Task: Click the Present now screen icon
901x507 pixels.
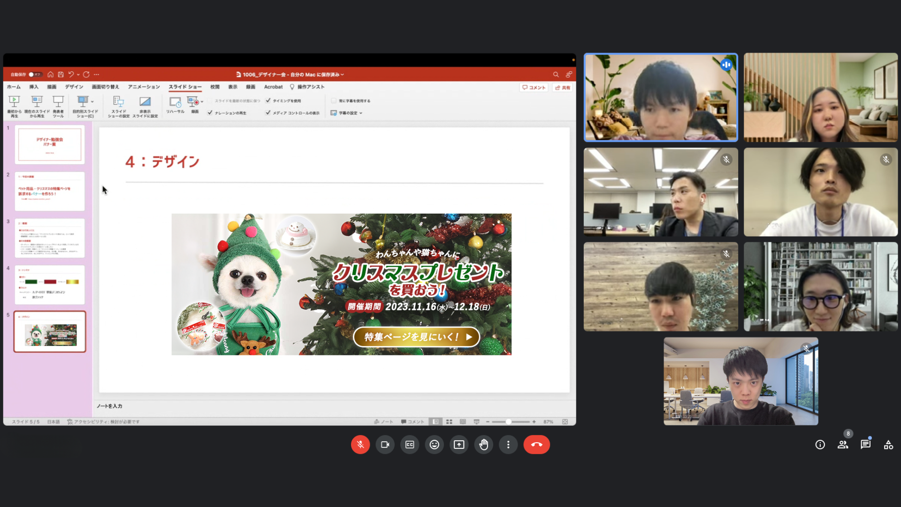Action: click(459, 445)
